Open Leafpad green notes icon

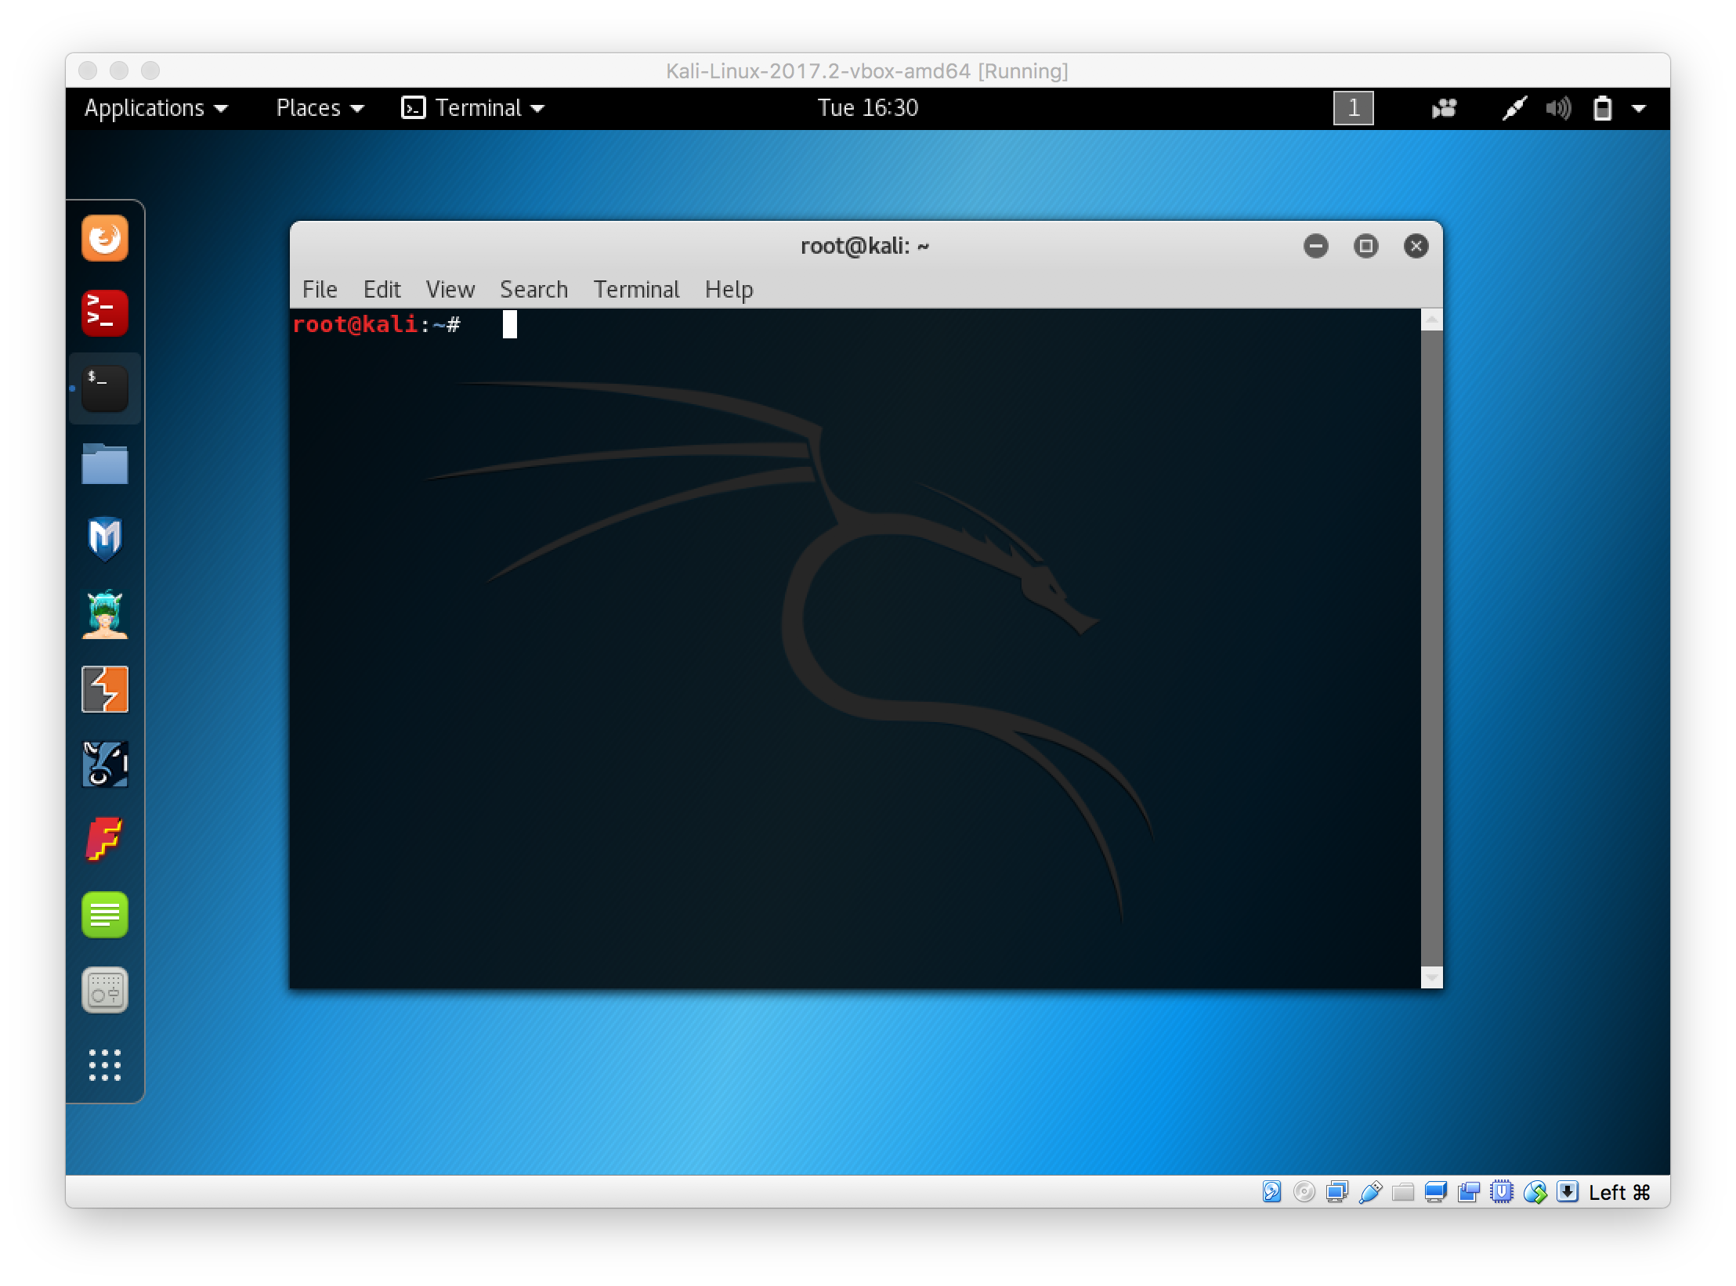click(x=104, y=915)
